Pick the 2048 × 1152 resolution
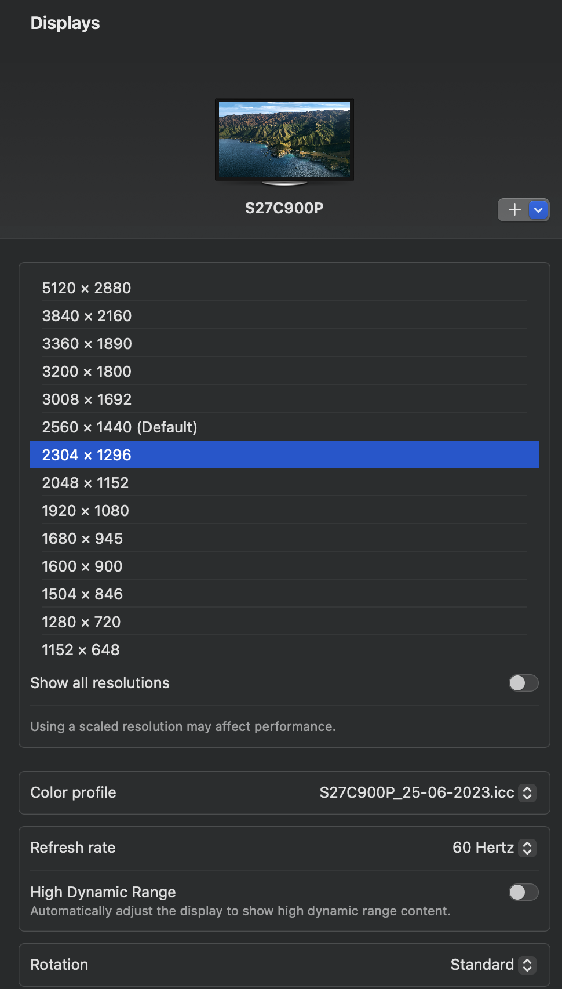 point(85,483)
